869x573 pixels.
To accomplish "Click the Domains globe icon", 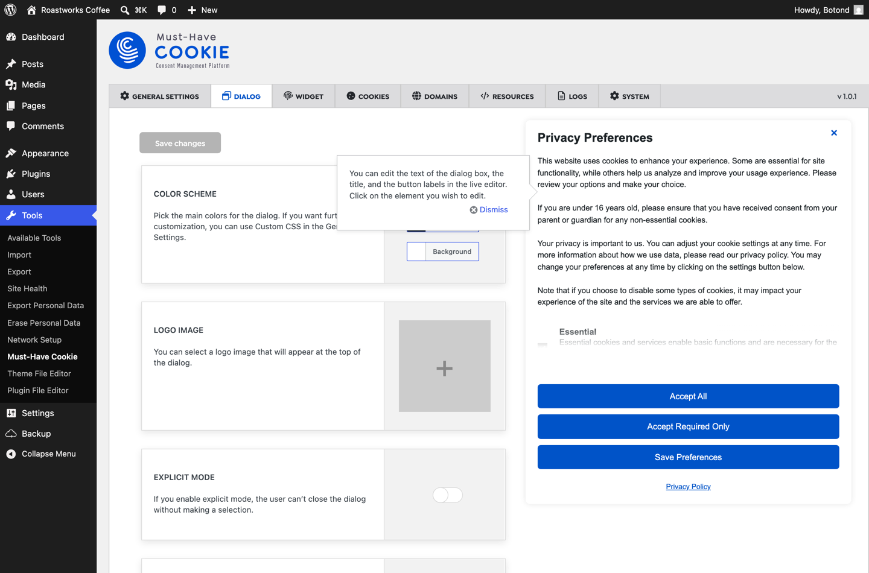I will click(416, 96).
